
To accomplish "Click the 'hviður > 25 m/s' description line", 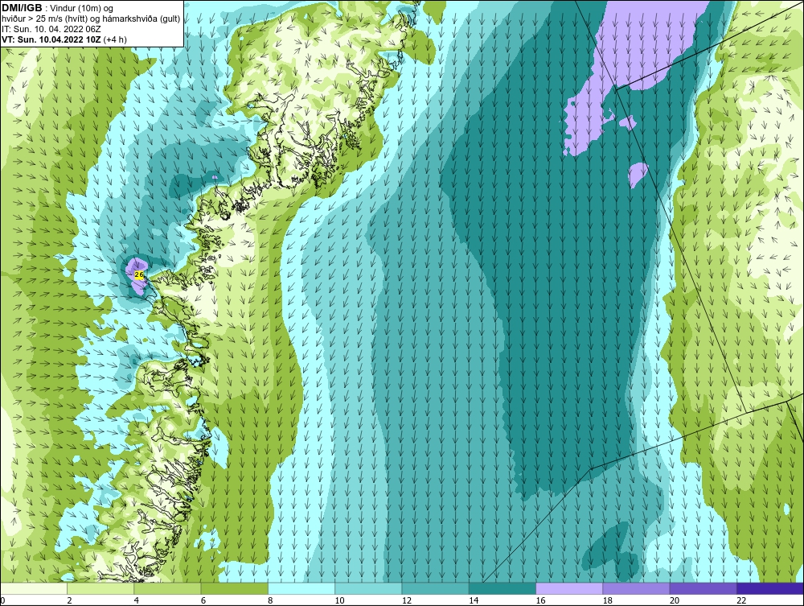I will click(91, 19).
